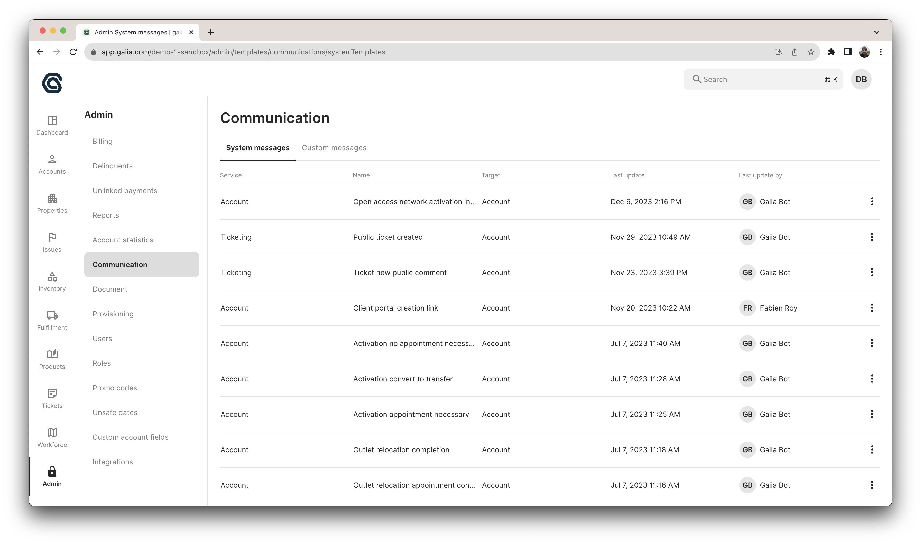Click the share page icon in address bar
Viewport: 921px width, 544px height.
(x=794, y=52)
